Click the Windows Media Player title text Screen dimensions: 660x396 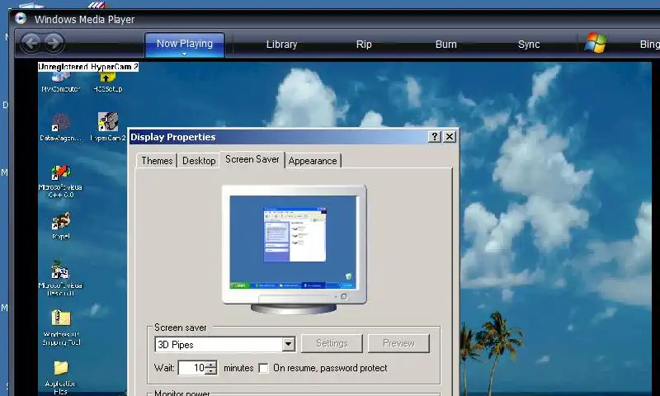coord(84,19)
